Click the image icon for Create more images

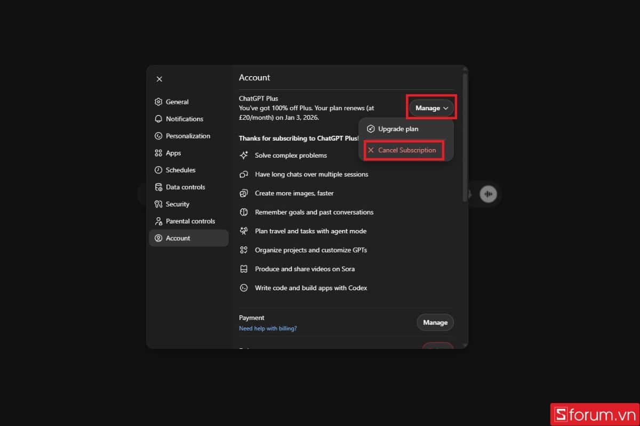tap(244, 193)
